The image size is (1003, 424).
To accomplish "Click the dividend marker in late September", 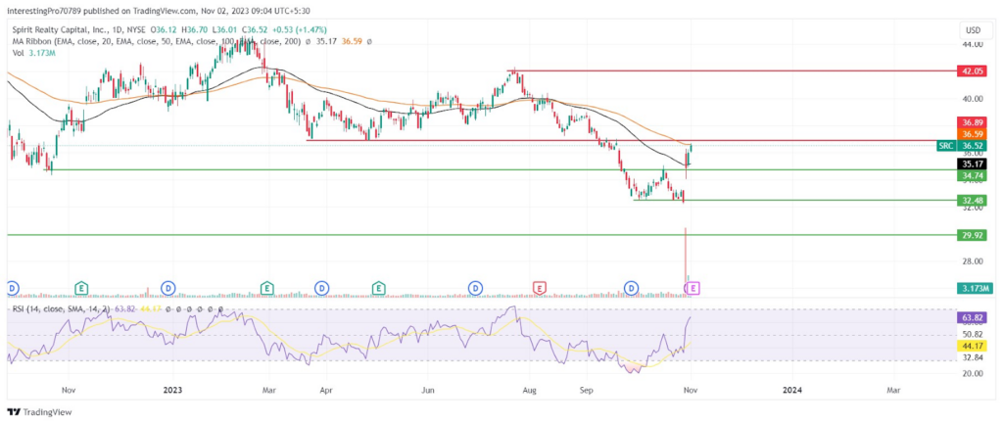I will pos(632,289).
